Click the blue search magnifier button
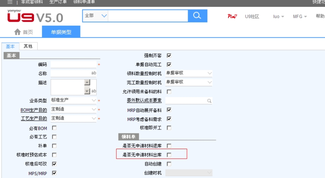This screenshot has width=325, height=178. [x=197, y=16]
